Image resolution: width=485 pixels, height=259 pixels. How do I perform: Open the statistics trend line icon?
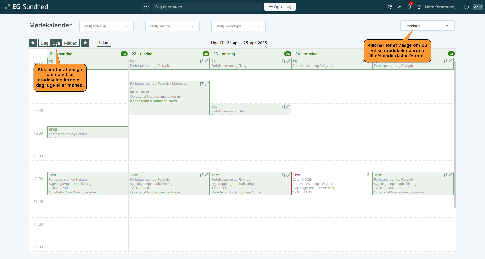pos(400,7)
